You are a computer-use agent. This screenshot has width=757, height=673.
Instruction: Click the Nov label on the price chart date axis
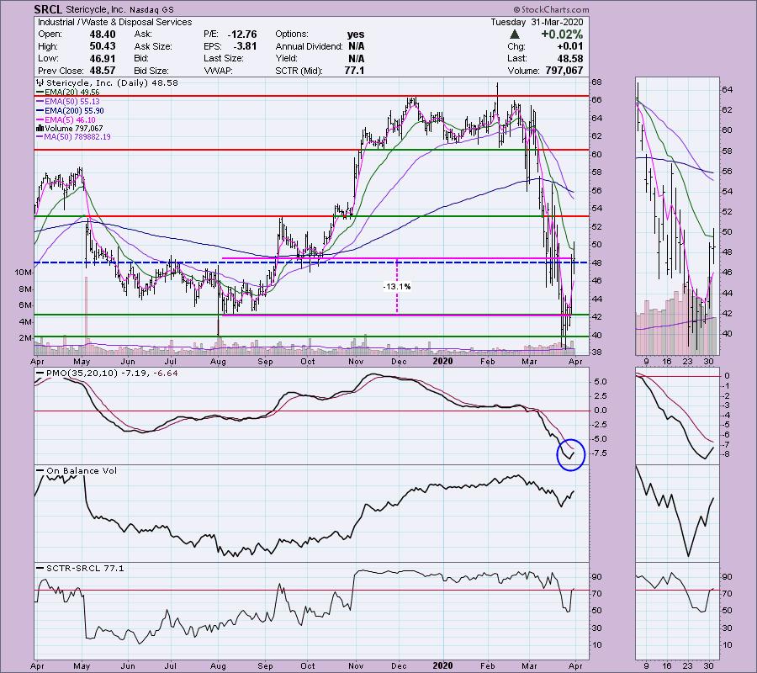[356, 362]
